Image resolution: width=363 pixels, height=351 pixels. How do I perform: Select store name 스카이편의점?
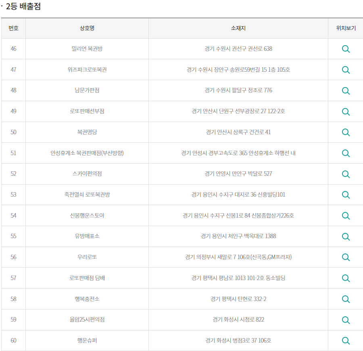point(87,174)
